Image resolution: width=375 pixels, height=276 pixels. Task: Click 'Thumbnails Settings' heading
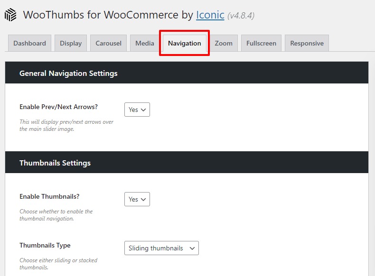pos(55,163)
